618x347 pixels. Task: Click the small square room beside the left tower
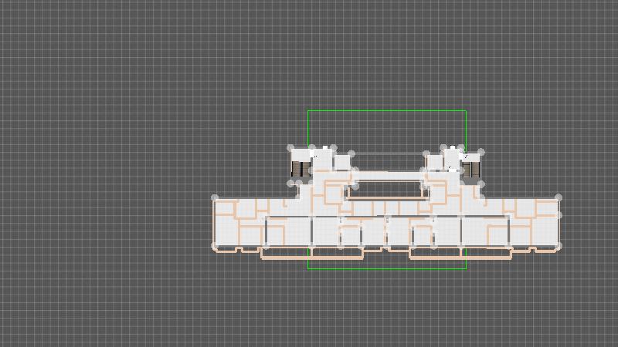(x=342, y=163)
